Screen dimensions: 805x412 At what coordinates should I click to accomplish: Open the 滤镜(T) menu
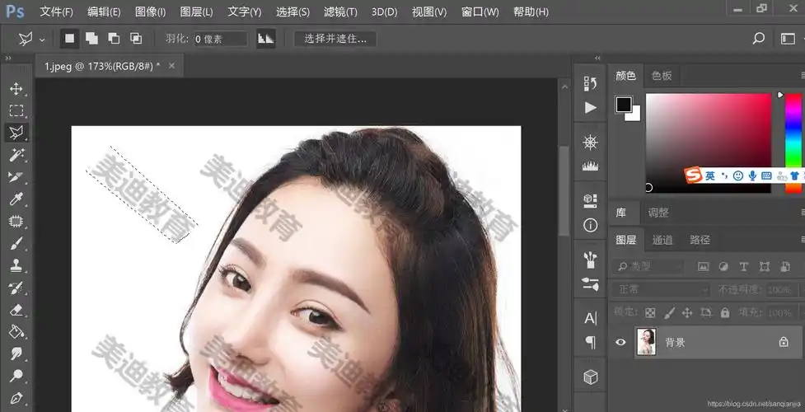click(x=340, y=12)
